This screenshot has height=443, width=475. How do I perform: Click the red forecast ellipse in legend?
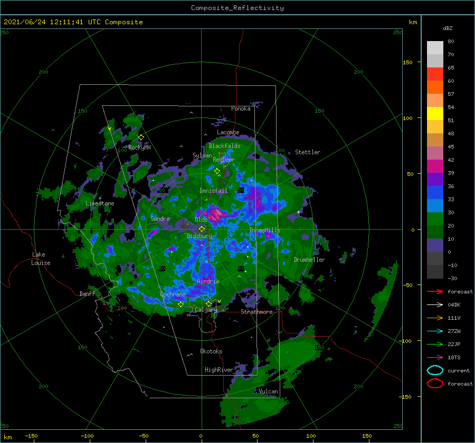click(x=435, y=383)
